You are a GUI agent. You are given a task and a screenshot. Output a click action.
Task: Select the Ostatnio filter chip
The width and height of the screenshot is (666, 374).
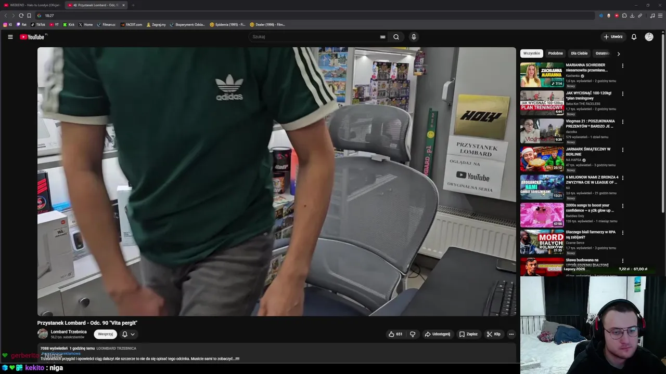pyautogui.click(x=602, y=54)
